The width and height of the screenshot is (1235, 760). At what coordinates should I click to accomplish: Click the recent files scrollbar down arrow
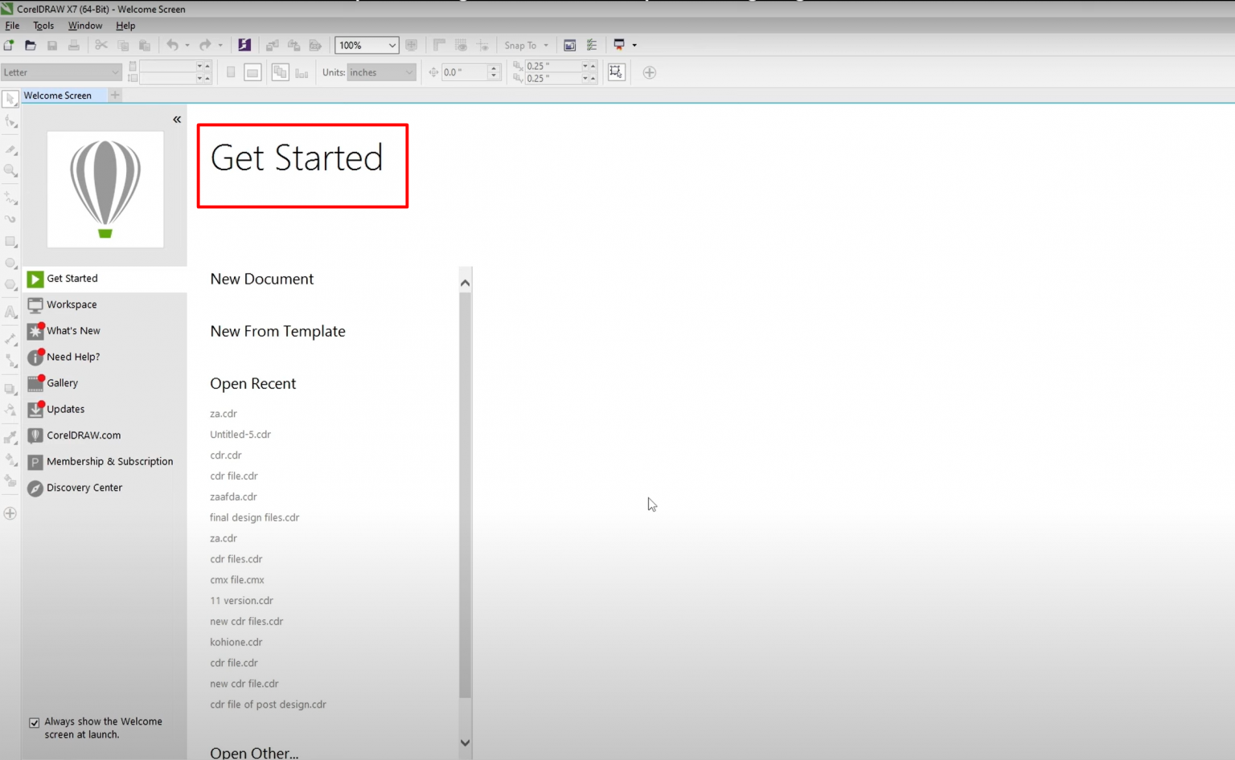point(465,743)
